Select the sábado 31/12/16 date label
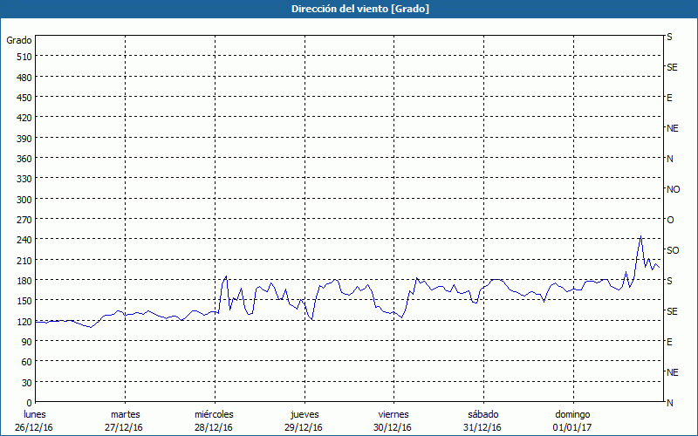The width and height of the screenshot is (698, 436). [x=482, y=420]
